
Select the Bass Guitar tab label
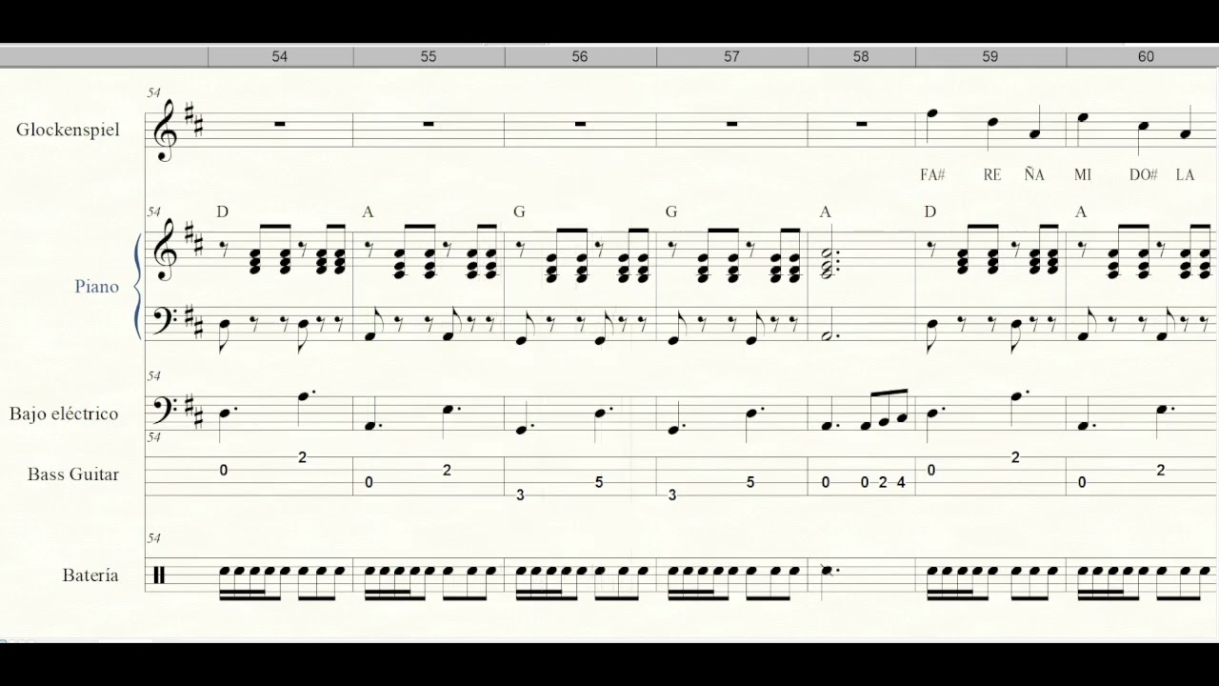(x=73, y=474)
